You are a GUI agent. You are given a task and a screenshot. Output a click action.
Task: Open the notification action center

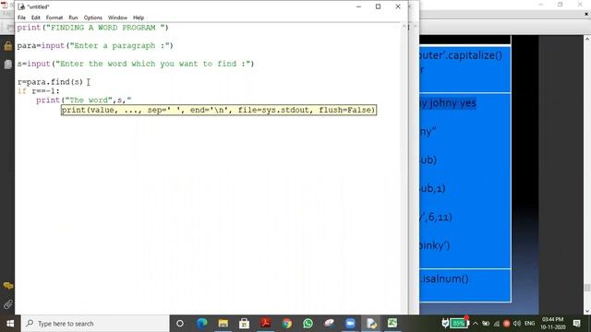576,324
